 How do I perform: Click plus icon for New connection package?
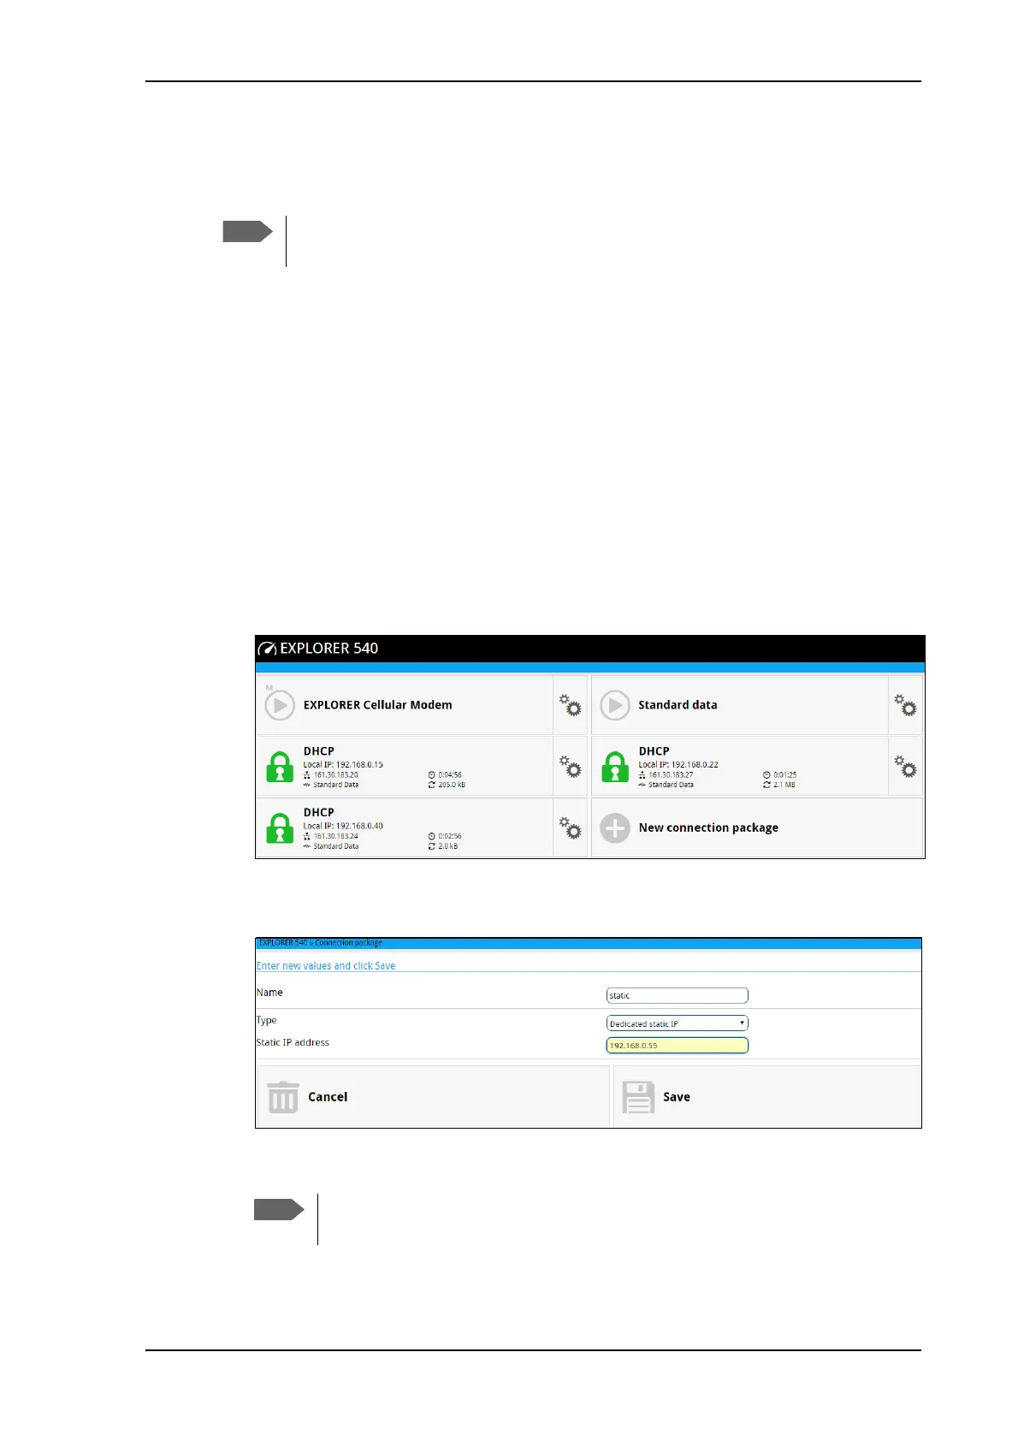tap(614, 828)
